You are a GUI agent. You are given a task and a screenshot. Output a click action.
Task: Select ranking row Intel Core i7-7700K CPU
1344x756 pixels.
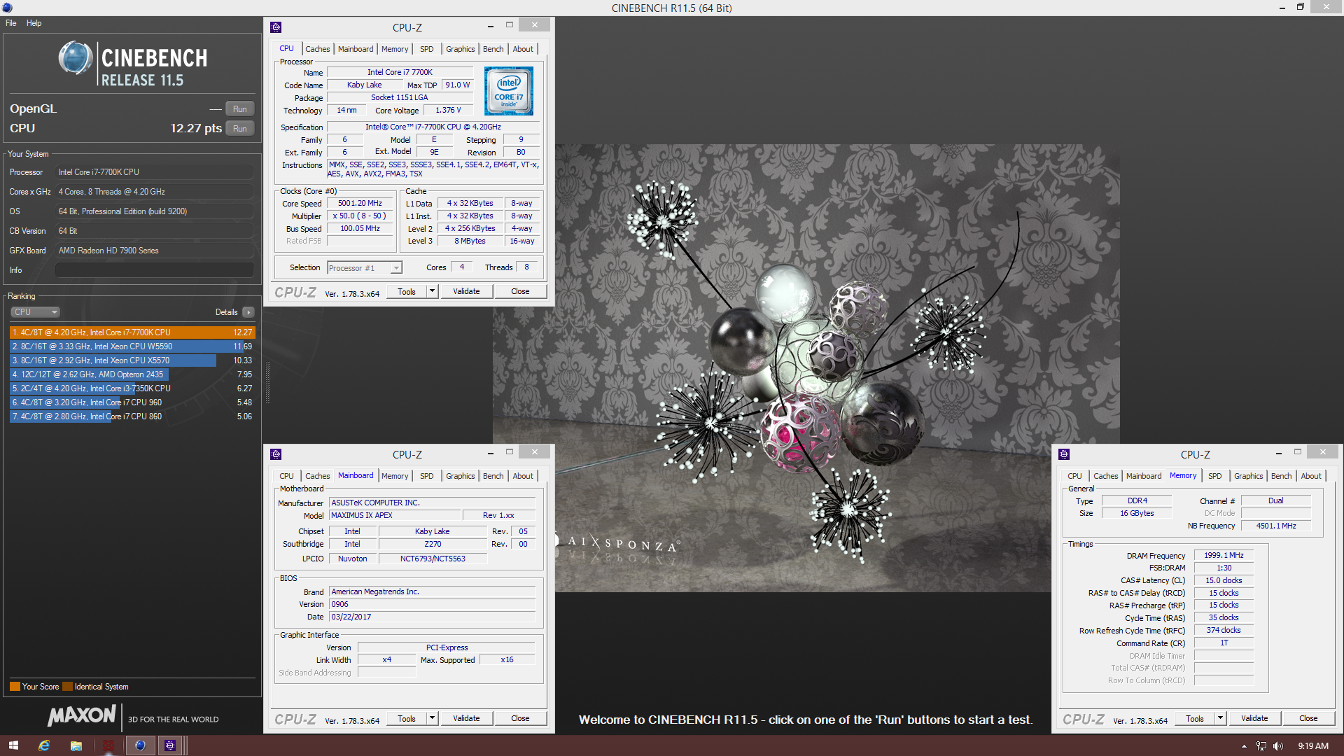tap(132, 332)
